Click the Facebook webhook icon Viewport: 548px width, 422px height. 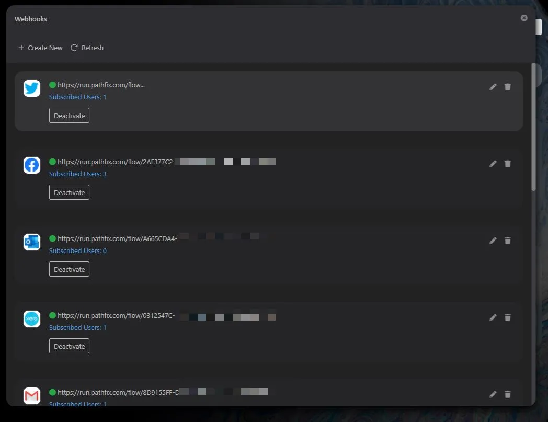coord(32,165)
